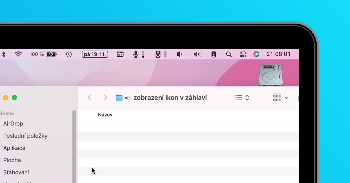Open Time Machine menu bar icon
Image resolution: width=350 pixels, height=183 pixels.
[x=68, y=54]
